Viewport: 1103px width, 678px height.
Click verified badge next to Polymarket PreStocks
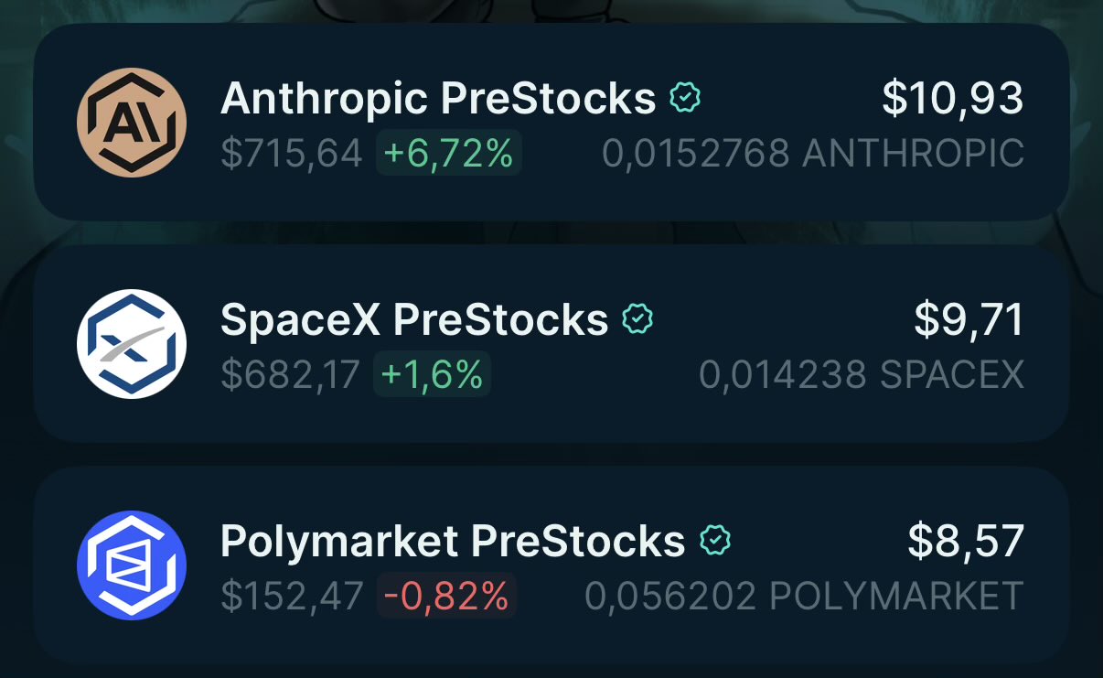tap(714, 541)
